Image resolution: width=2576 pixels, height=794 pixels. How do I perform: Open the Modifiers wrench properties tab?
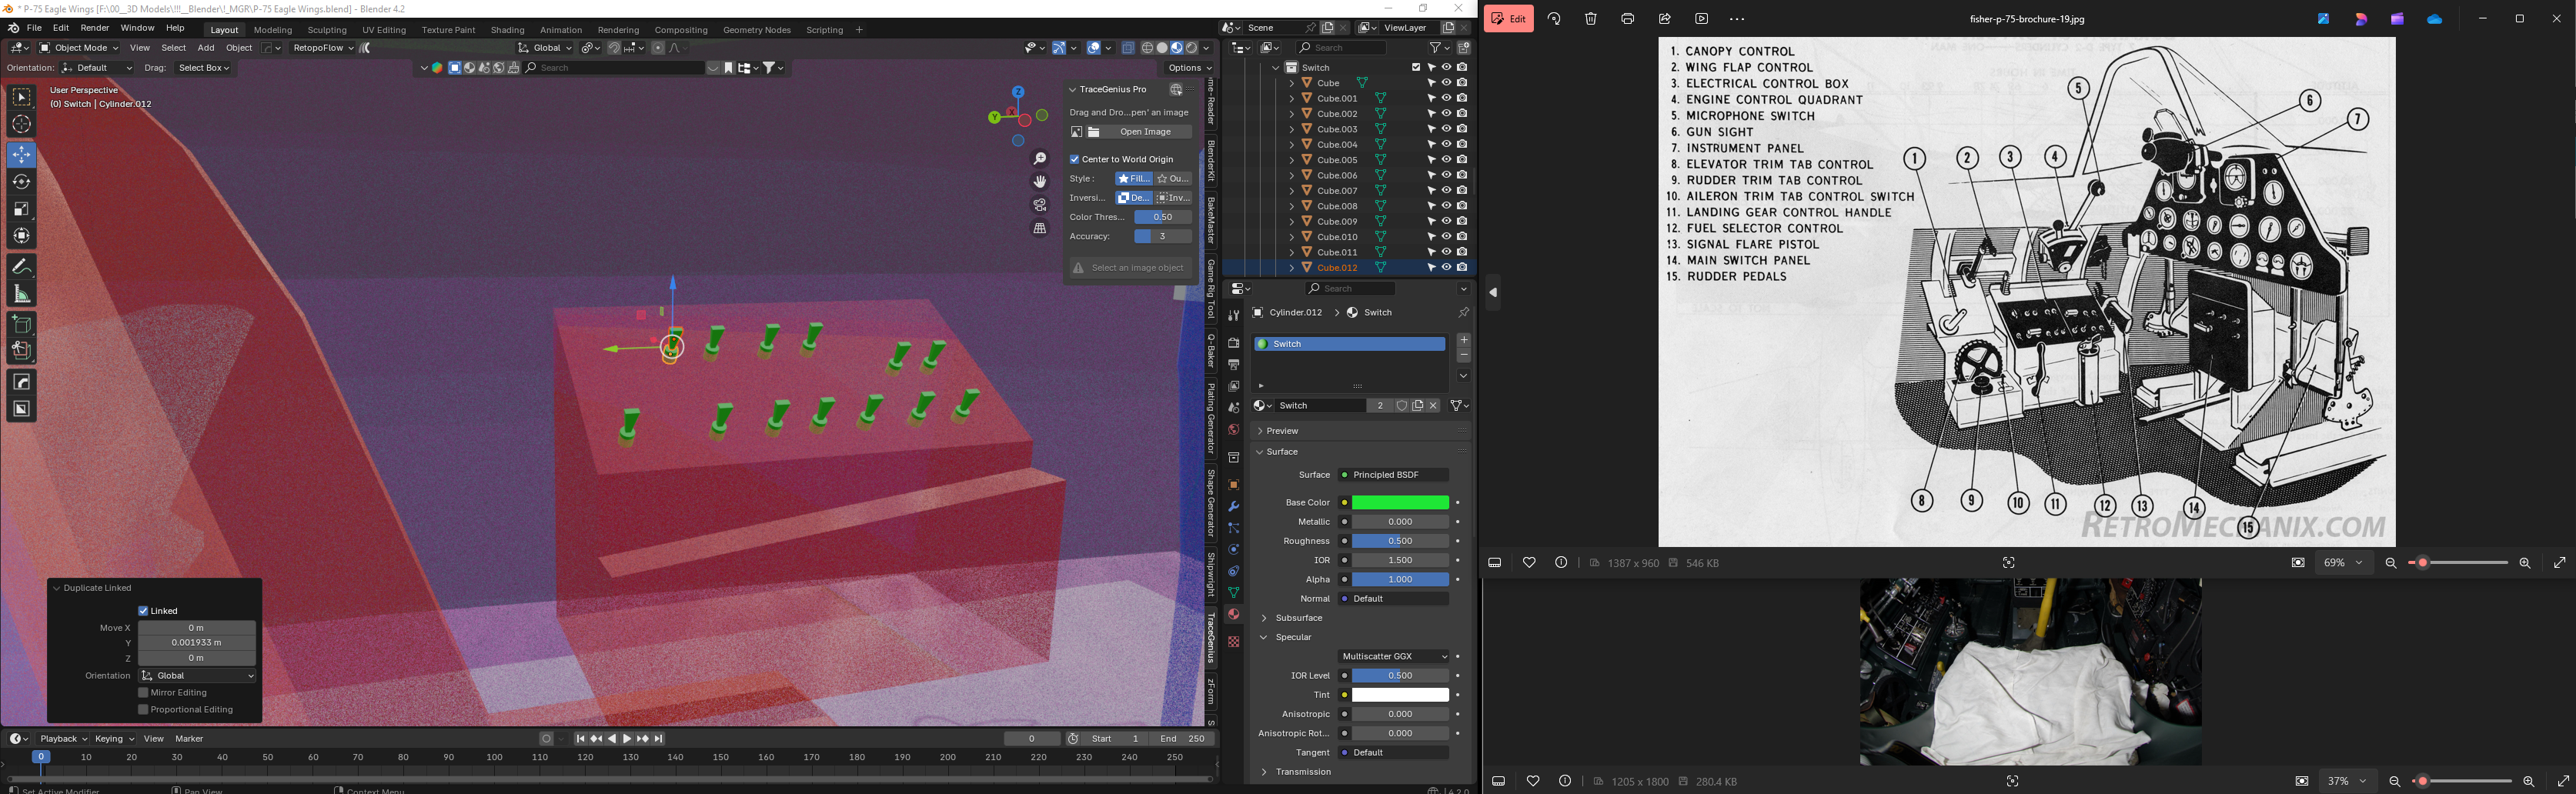[1233, 506]
